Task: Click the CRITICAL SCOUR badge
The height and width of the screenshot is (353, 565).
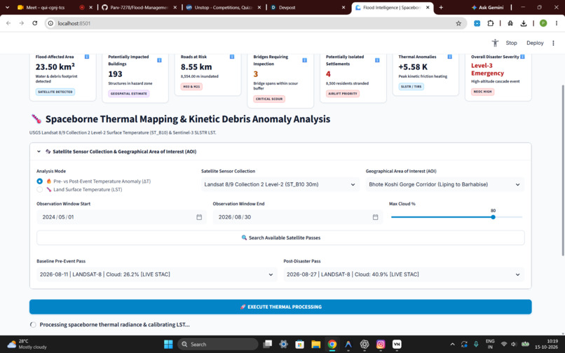Action: pos(268,99)
